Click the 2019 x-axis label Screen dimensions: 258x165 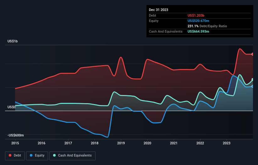pos(121,143)
